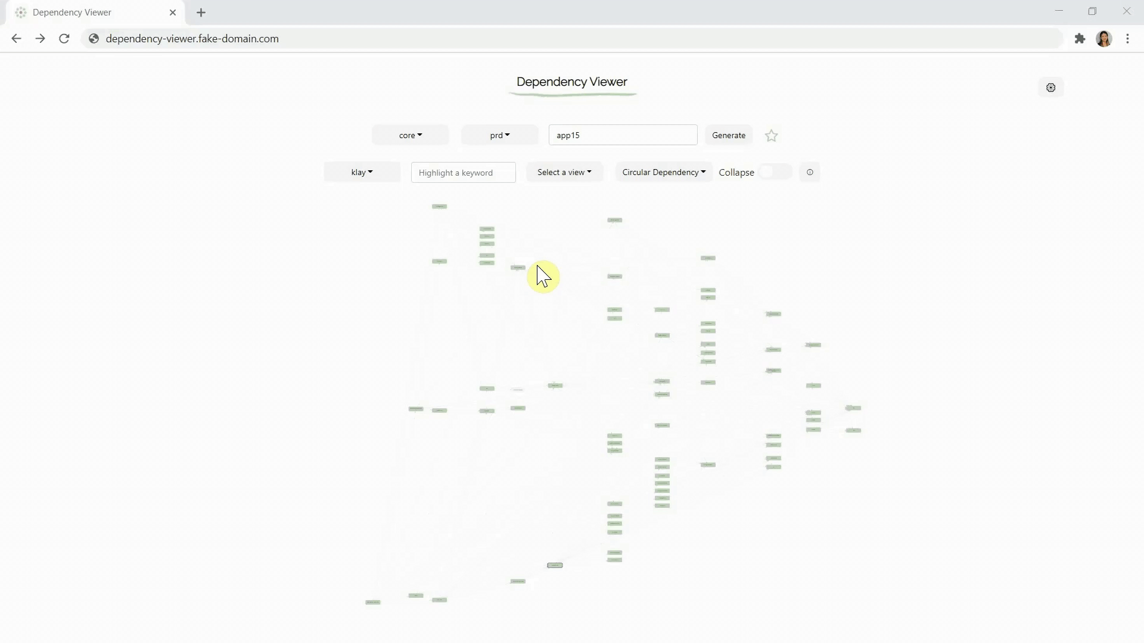Click the settings gear icon
This screenshot has height=643, width=1144.
click(x=1050, y=87)
